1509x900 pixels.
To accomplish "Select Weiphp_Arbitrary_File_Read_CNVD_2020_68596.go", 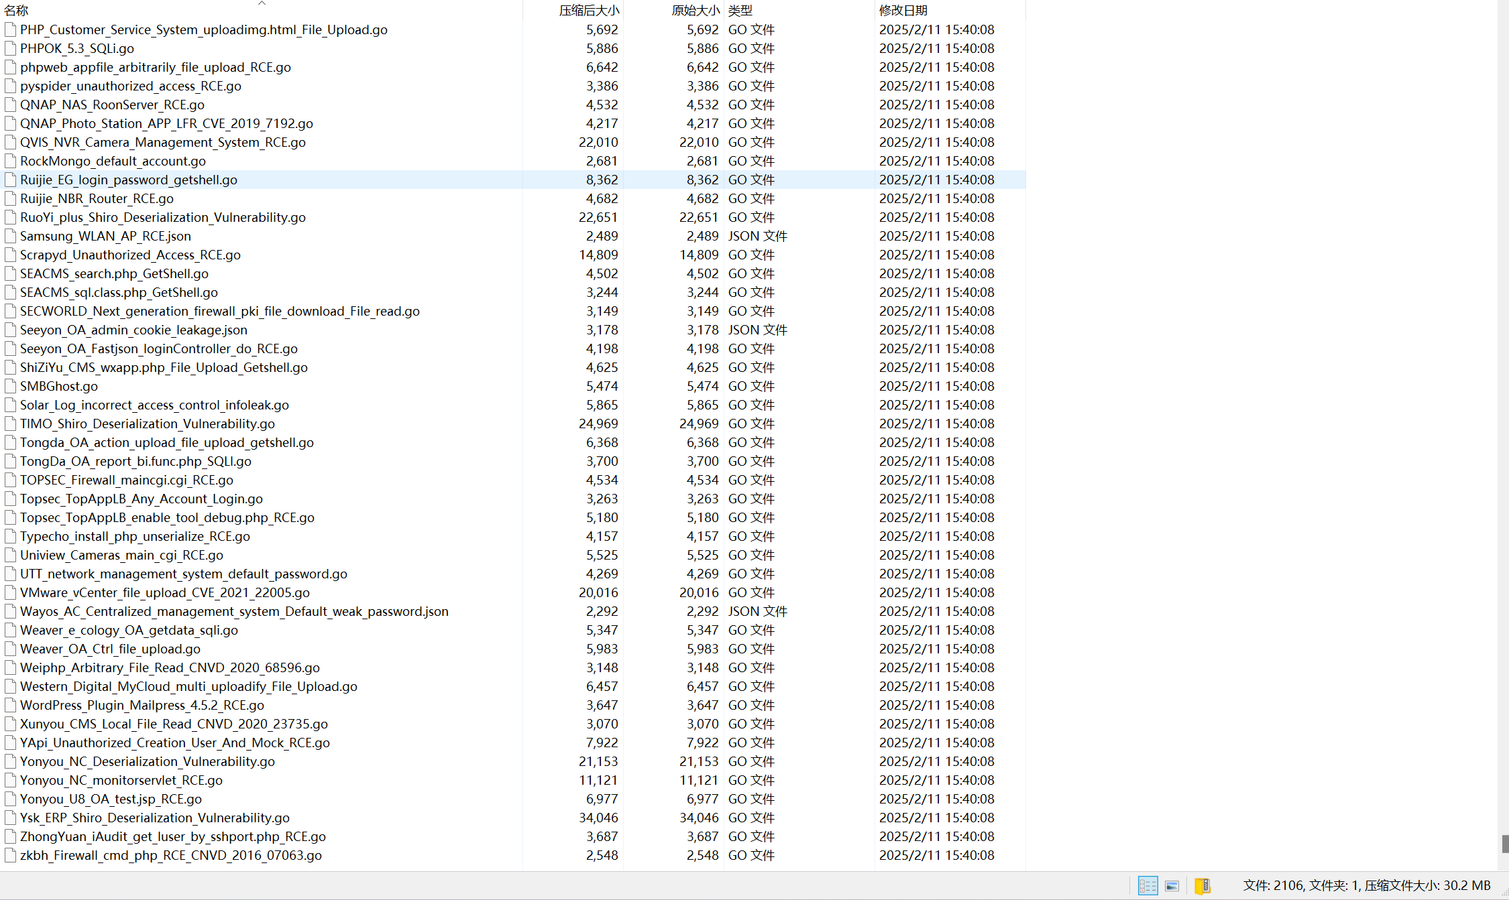I will click(170, 667).
